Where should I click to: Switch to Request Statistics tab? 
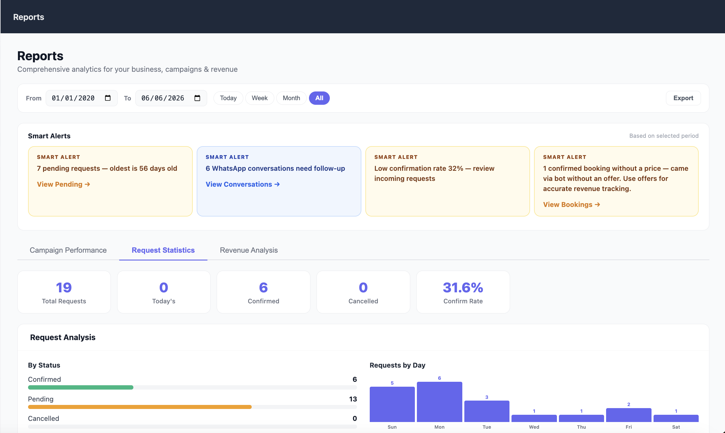click(163, 250)
